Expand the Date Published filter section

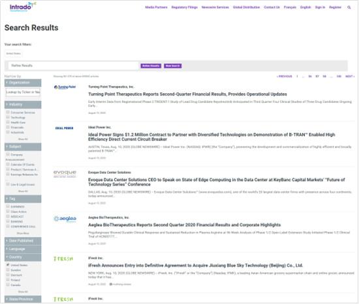pyautogui.click(x=23, y=241)
